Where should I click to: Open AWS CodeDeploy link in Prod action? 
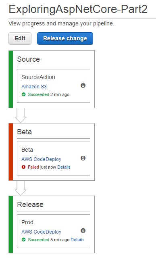point(41,232)
